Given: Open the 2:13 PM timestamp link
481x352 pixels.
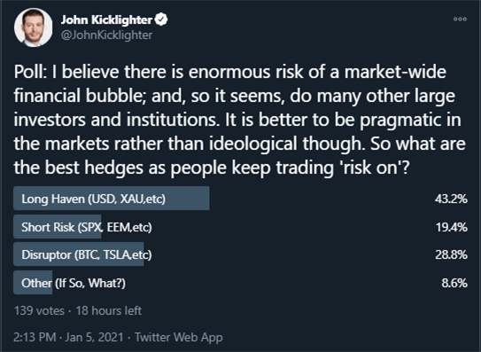Looking at the screenshot, I should pyautogui.click(x=35, y=337).
